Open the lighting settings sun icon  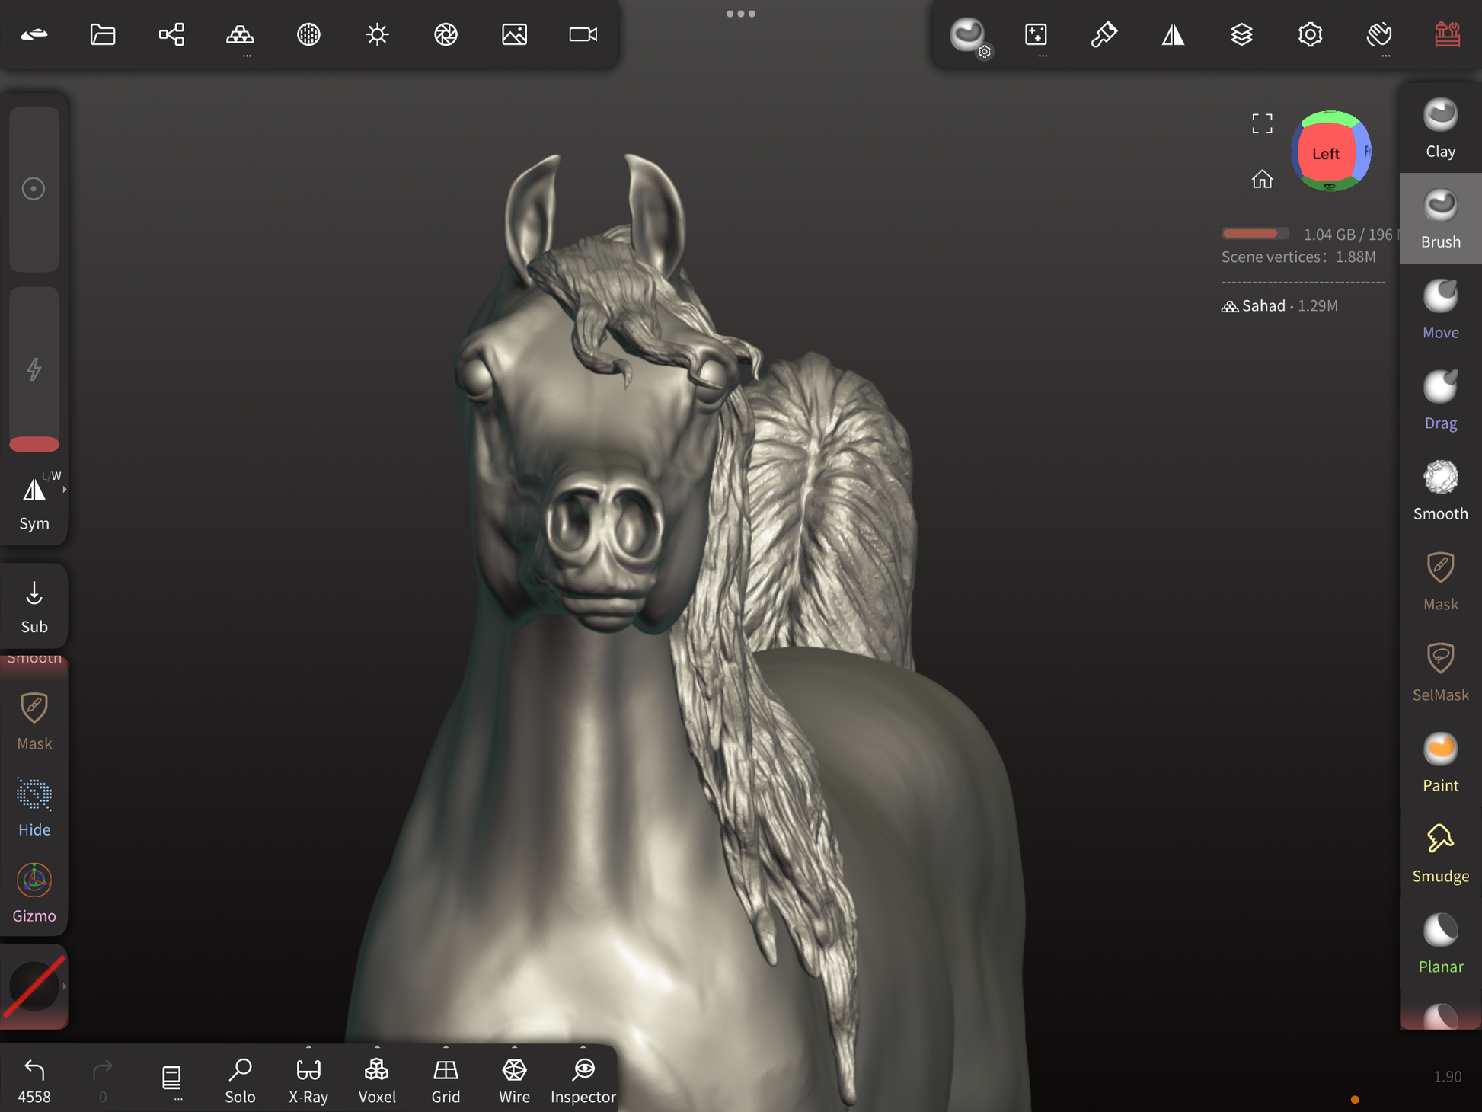coord(377,34)
